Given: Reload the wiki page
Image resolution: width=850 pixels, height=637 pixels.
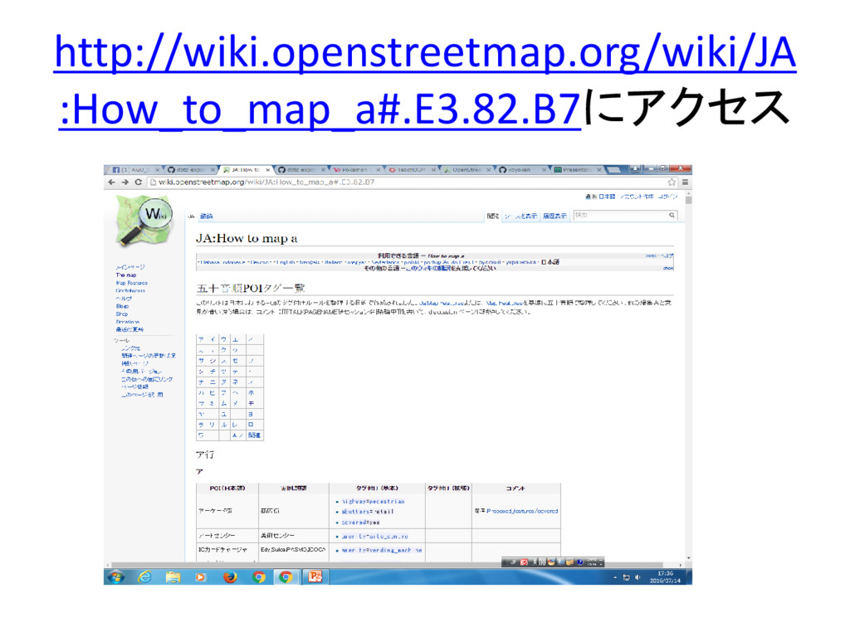Looking at the screenshot, I should (x=139, y=182).
